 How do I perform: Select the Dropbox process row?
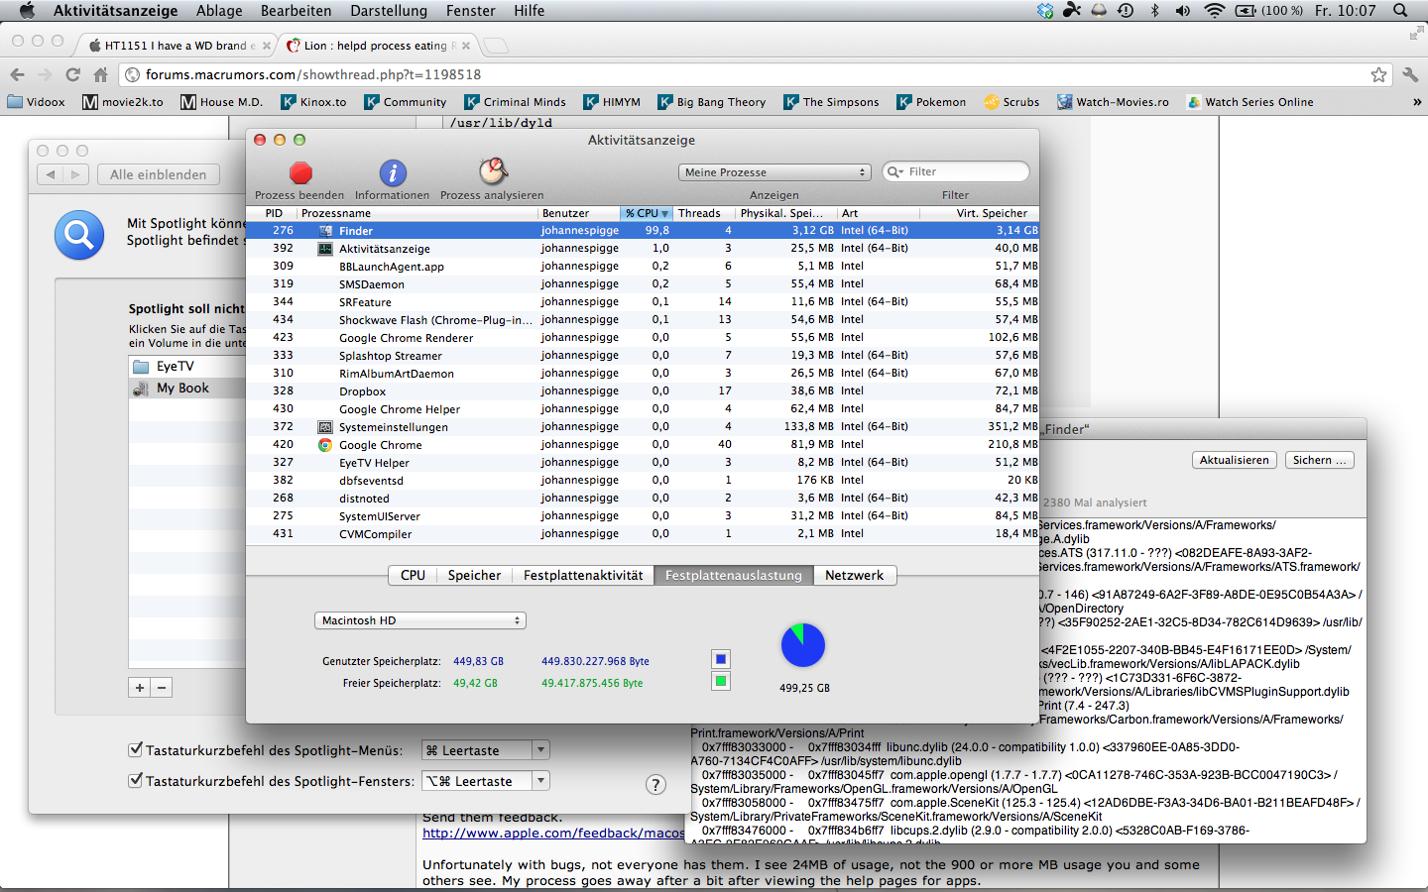tap(642, 391)
